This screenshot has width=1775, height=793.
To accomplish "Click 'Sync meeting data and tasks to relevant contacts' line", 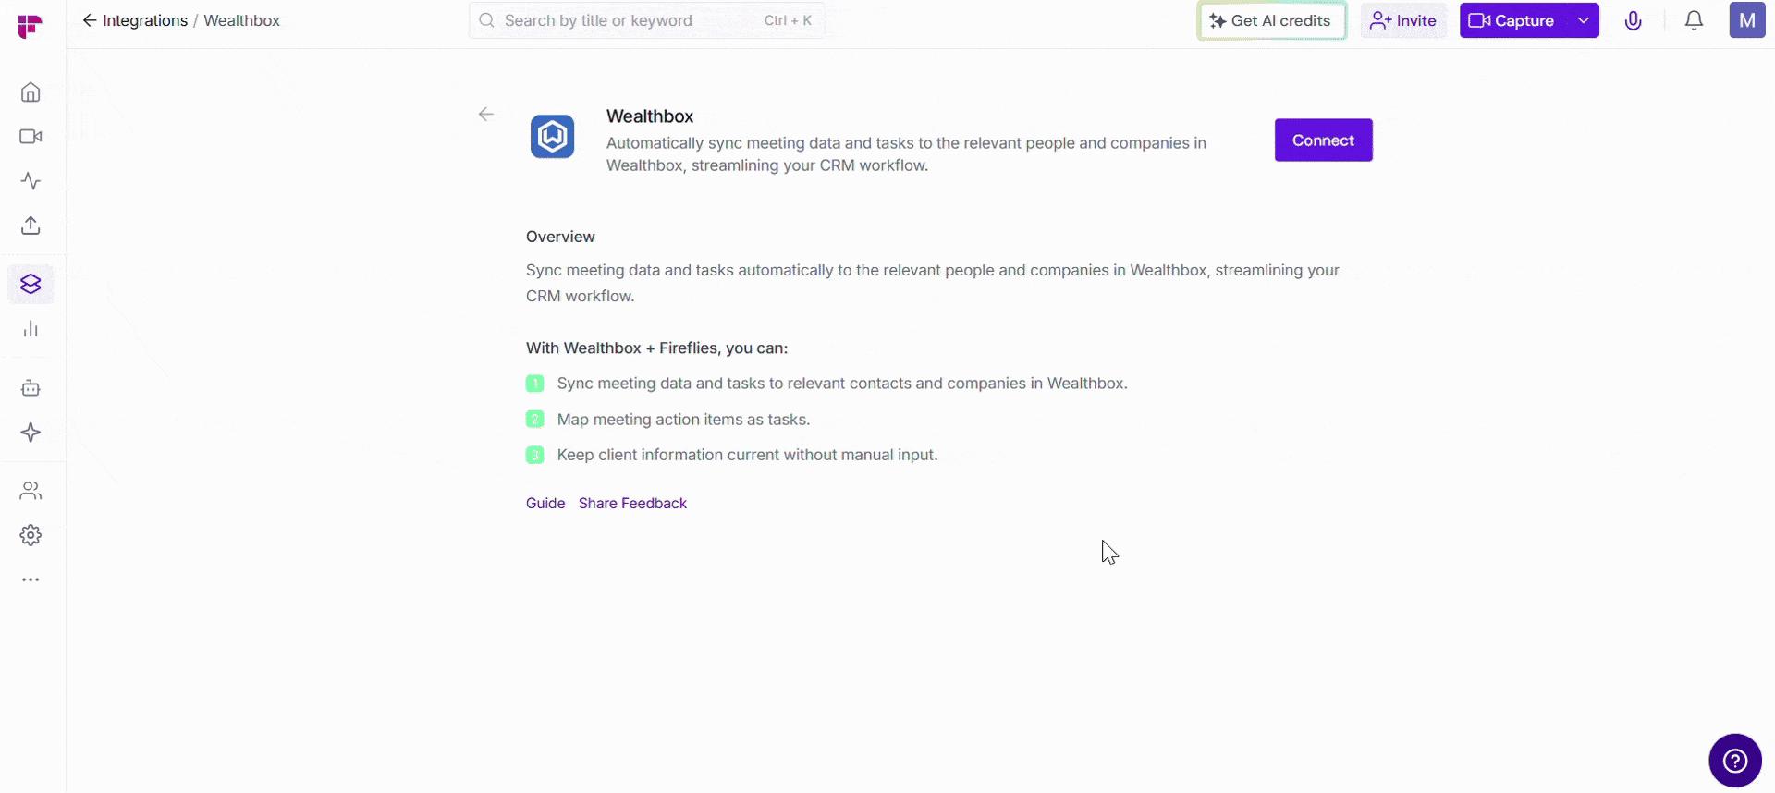I will coord(842,384).
